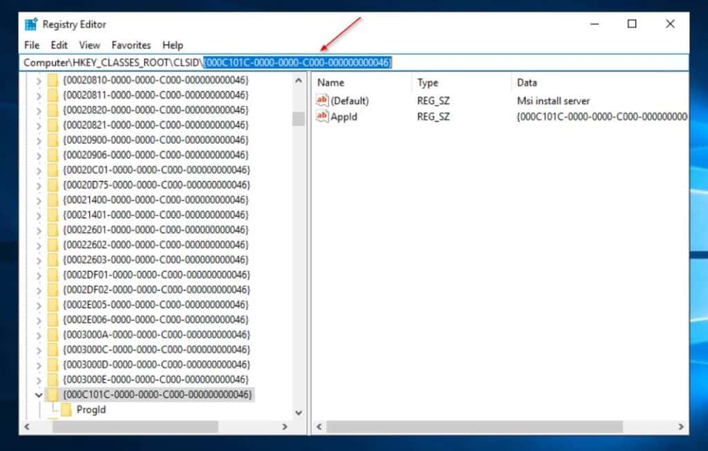Click folder icon of {0002E006-0000-0000-C000-000000000046}

[x=53, y=319]
